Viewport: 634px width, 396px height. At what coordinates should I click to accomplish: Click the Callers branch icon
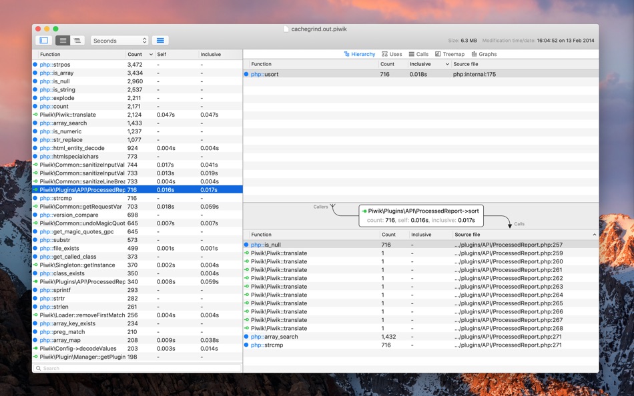333,207
